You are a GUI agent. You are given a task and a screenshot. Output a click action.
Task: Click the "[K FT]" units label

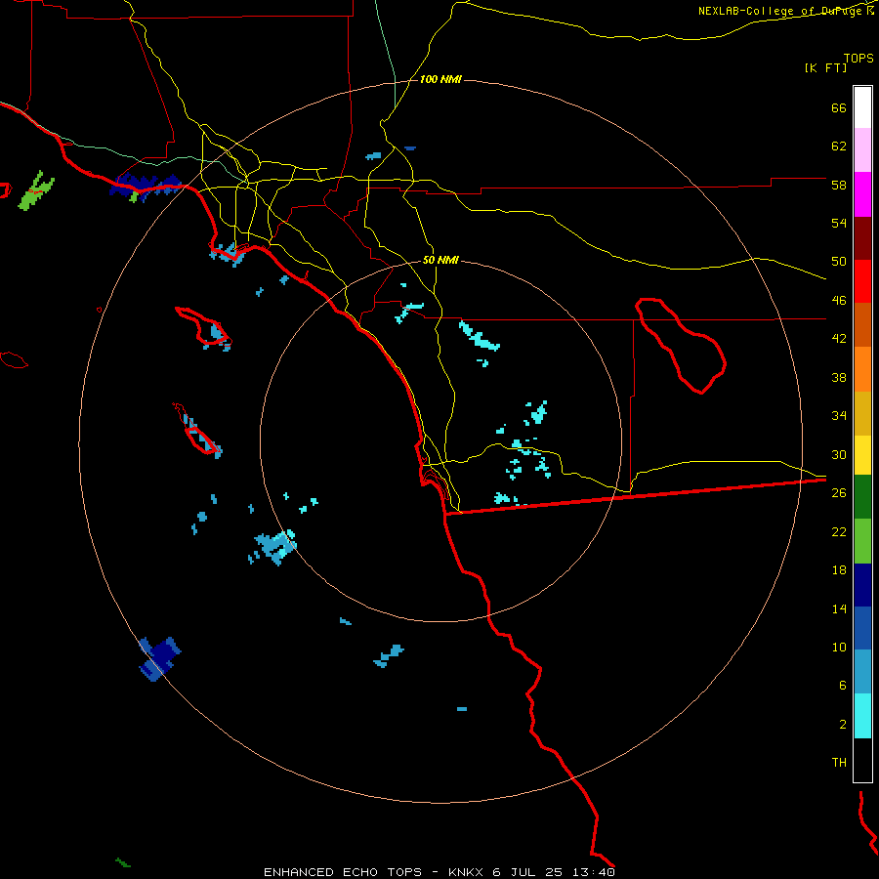tap(825, 68)
